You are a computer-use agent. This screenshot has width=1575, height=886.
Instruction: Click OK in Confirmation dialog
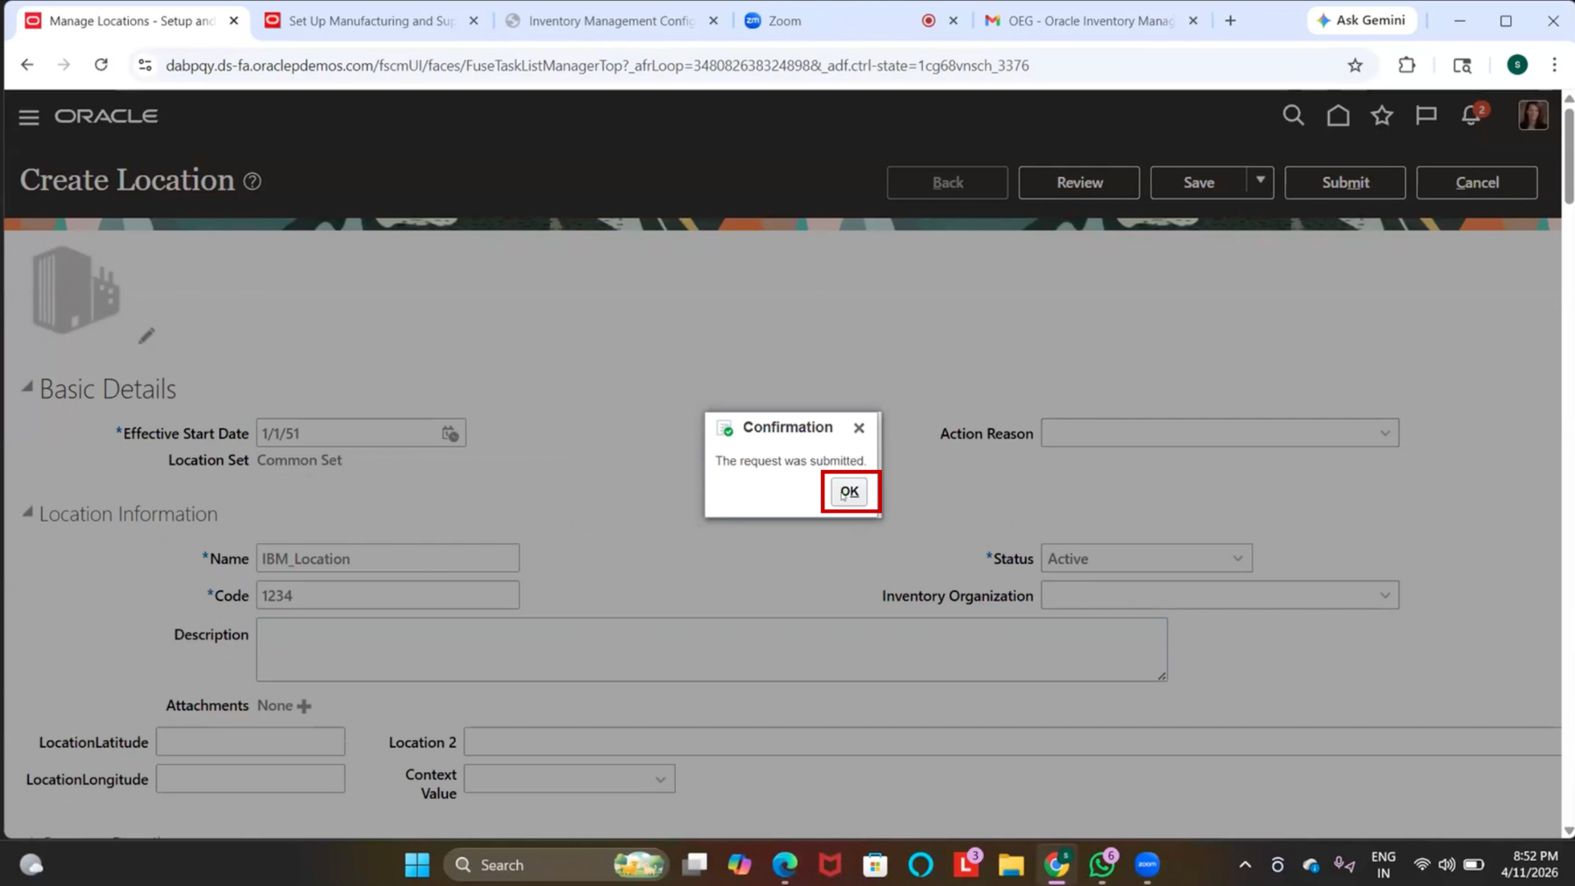849,492
